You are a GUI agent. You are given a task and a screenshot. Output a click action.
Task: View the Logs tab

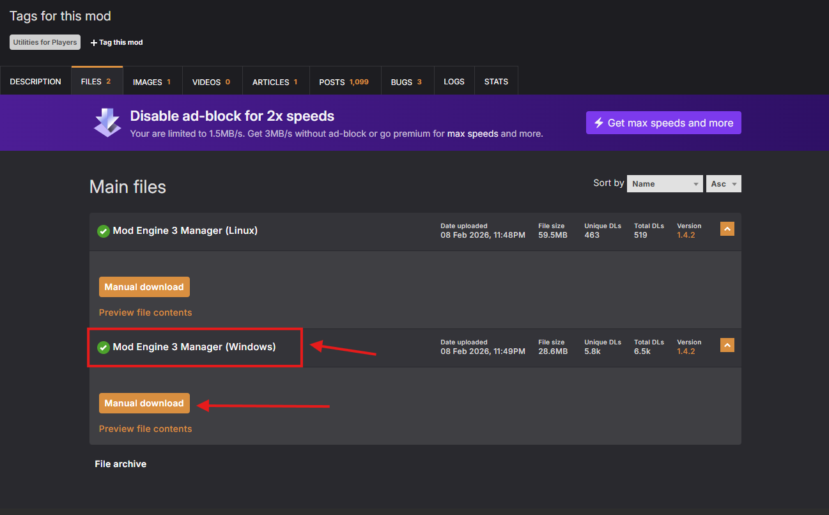[x=454, y=82]
